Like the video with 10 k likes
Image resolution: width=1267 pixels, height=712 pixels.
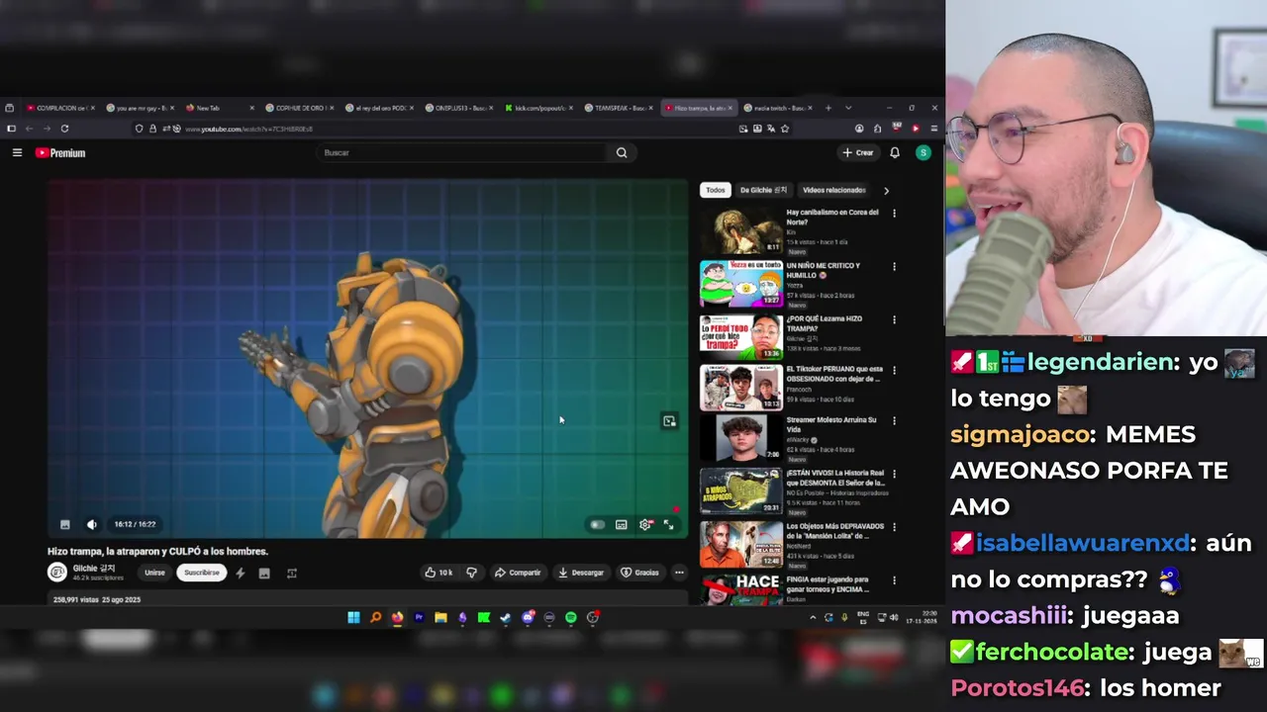439,573
